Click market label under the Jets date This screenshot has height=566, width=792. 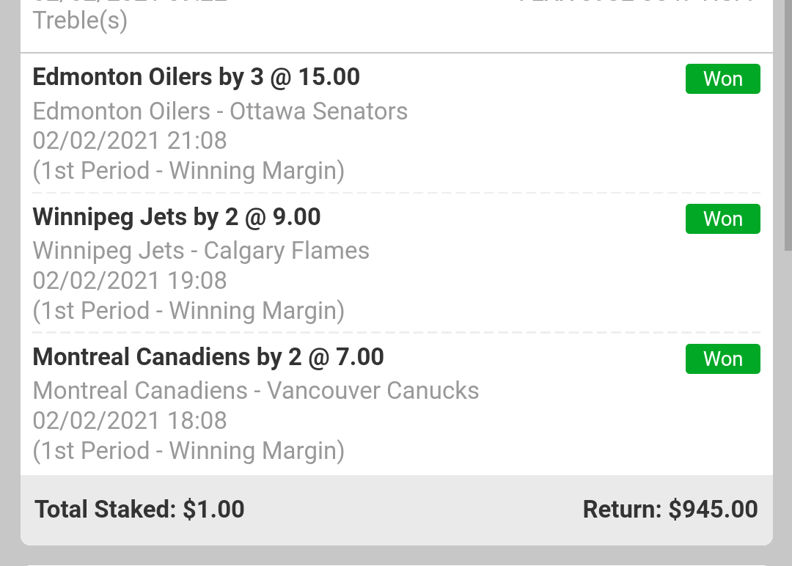(188, 311)
